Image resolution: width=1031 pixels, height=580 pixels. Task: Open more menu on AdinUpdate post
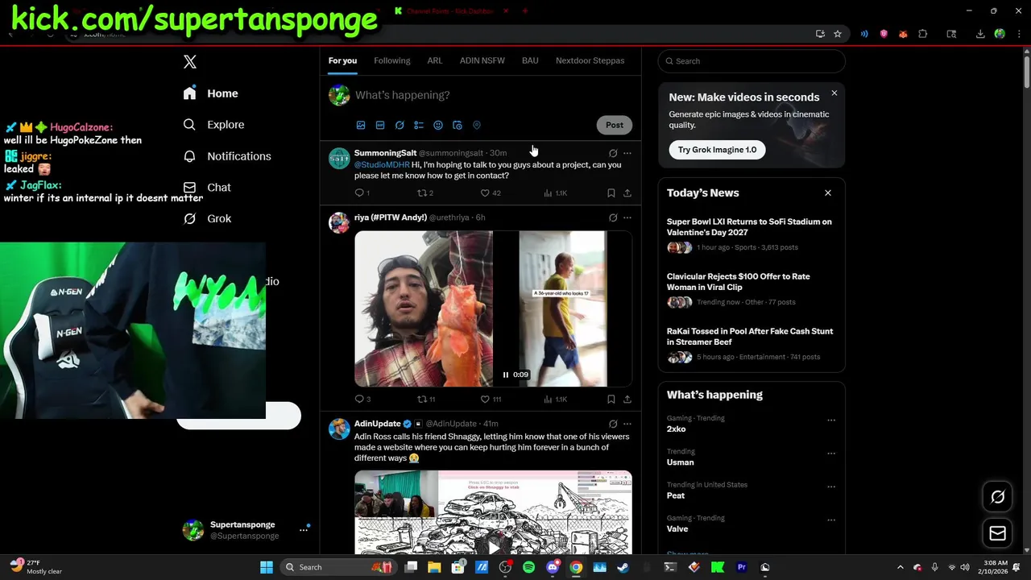(x=627, y=424)
